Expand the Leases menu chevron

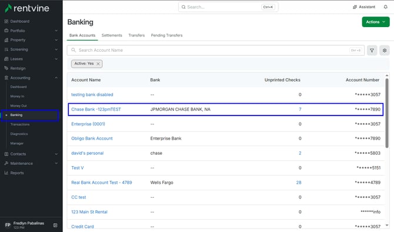56,59
